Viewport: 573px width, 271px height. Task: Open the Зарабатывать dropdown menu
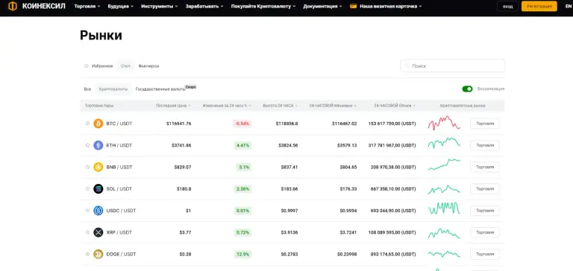(204, 6)
